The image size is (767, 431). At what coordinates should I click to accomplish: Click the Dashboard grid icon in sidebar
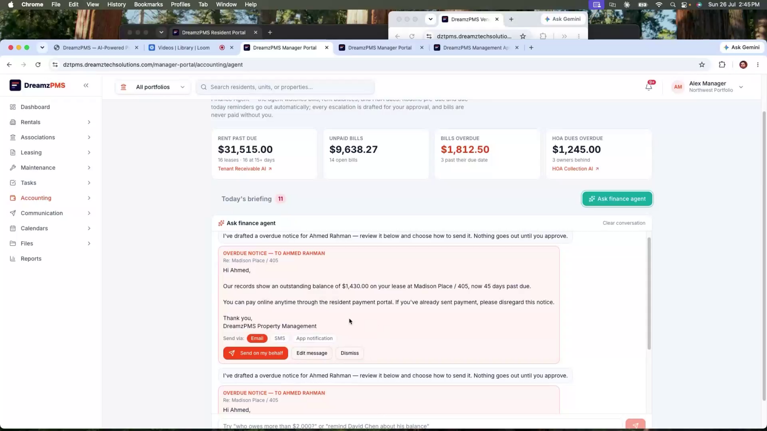click(x=13, y=107)
